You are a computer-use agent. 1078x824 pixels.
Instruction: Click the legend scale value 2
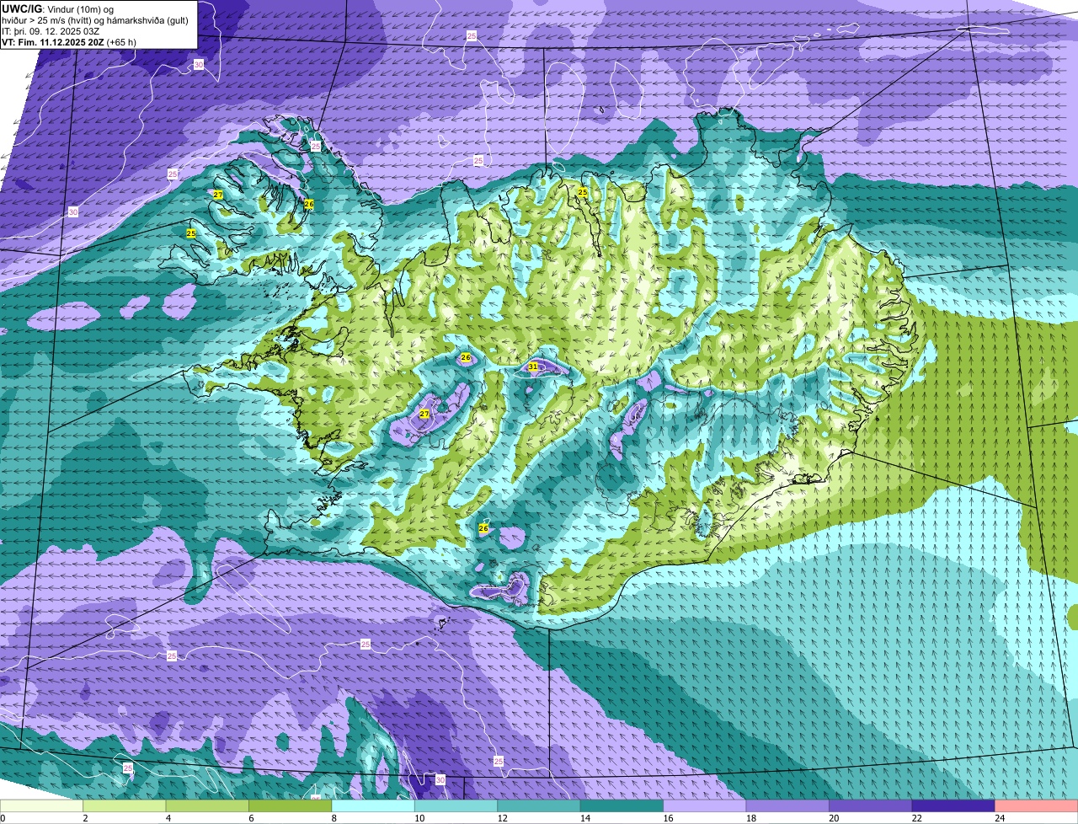tap(85, 818)
